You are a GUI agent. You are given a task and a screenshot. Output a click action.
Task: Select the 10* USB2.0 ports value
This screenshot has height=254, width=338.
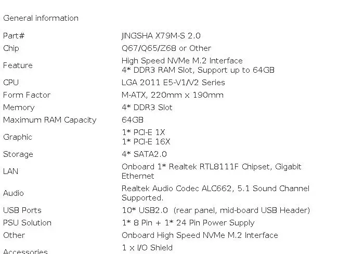[144, 210]
